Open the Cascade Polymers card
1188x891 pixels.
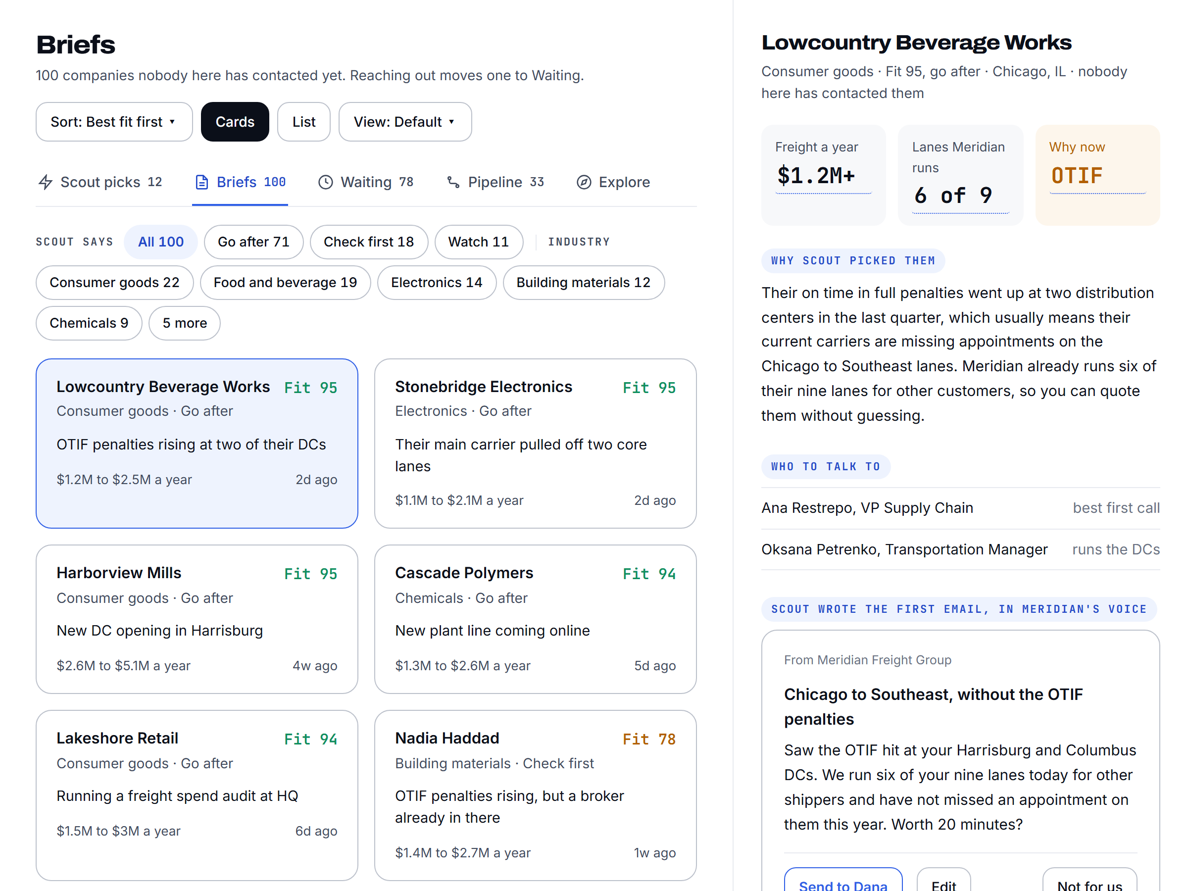(x=536, y=619)
